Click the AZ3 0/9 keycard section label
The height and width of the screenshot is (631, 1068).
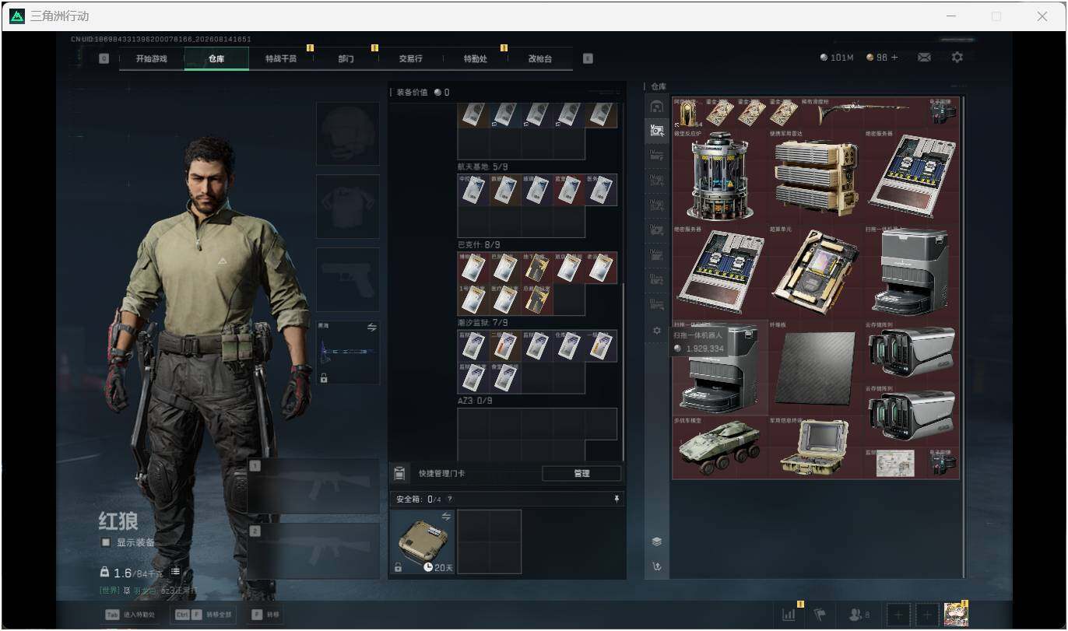475,401
